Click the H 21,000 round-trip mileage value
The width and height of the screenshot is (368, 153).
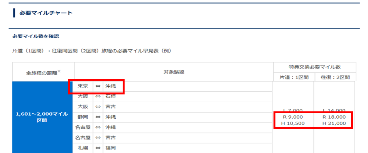(x=334, y=123)
